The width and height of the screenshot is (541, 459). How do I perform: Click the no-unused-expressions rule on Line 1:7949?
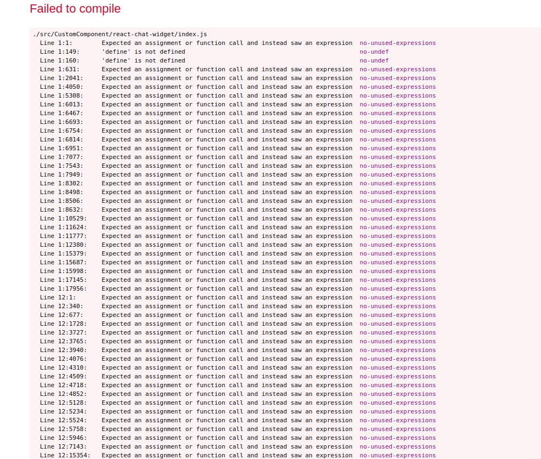click(397, 175)
